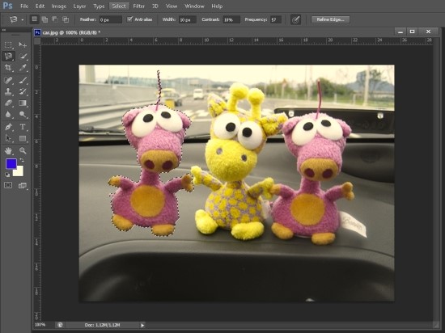The width and height of the screenshot is (445, 333).
Task: Click tablet pen pressure width icon
Action: pos(295,19)
